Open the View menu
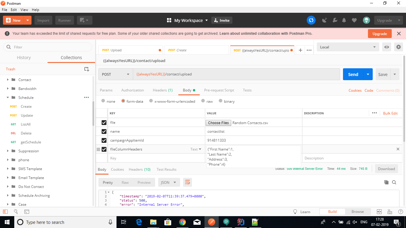 coord(24,9)
